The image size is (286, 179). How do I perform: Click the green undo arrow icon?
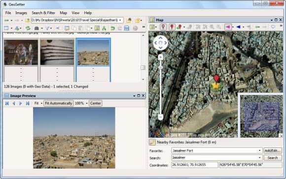tap(113, 28)
